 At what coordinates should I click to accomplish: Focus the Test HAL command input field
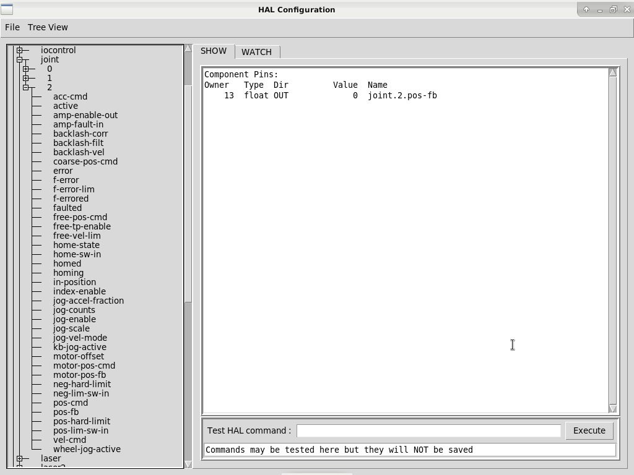point(428,430)
